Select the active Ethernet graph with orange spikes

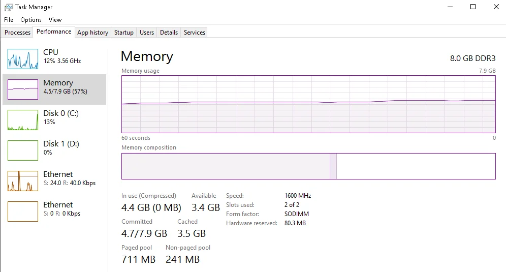coord(23,181)
